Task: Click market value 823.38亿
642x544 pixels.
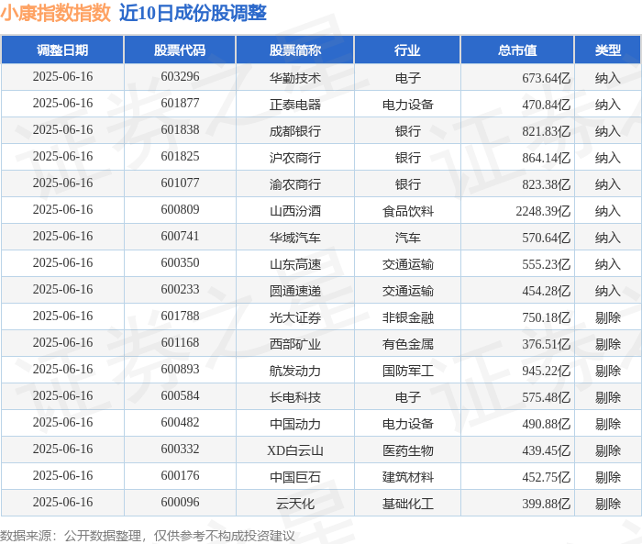Action: tap(546, 183)
